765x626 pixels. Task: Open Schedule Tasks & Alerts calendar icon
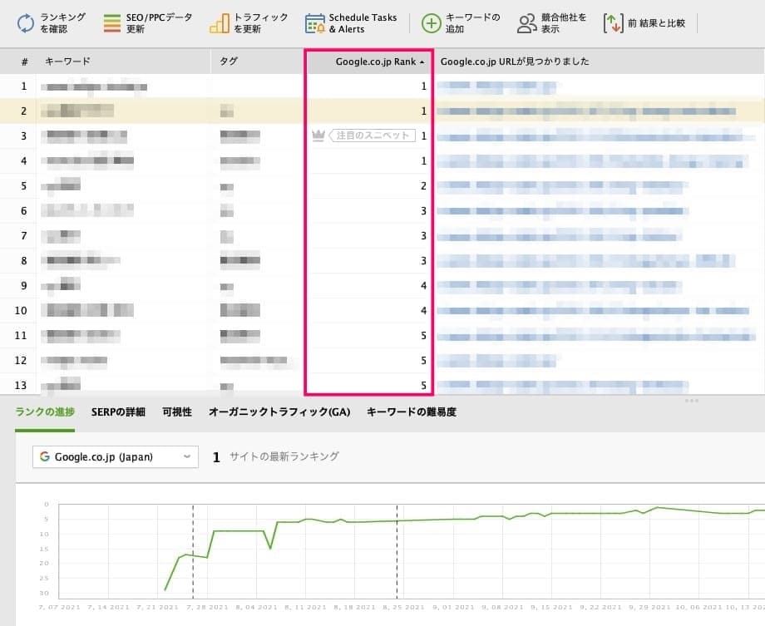coord(314,23)
